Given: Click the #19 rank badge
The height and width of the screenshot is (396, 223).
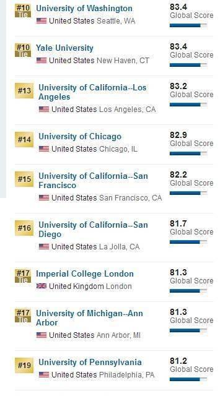Looking at the screenshot, I should click(x=24, y=365).
